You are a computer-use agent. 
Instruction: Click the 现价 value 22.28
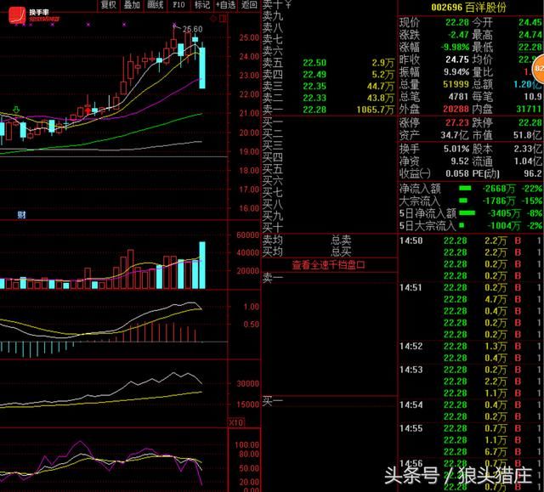tap(457, 23)
